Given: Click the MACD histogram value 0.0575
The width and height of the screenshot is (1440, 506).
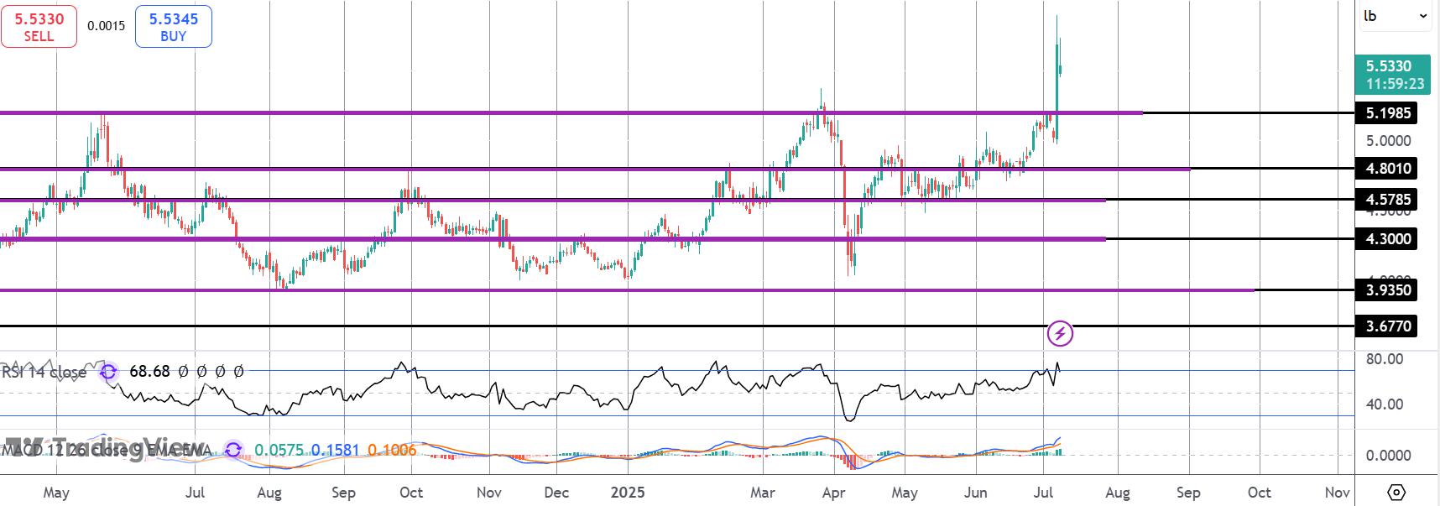Looking at the screenshot, I should click(x=280, y=451).
